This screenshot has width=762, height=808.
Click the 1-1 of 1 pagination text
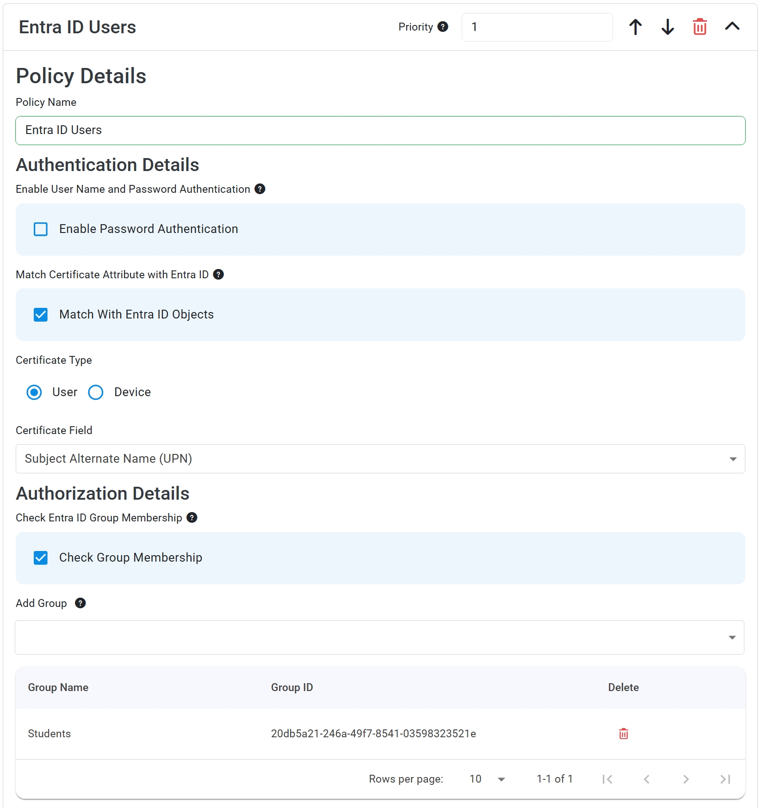[x=555, y=779]
